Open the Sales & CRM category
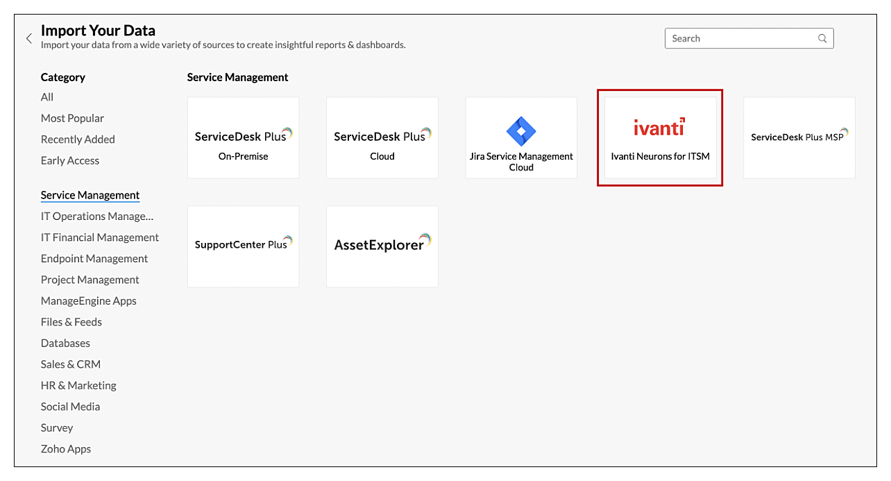This screenshot has height=481, width=891. coord(71,364)
